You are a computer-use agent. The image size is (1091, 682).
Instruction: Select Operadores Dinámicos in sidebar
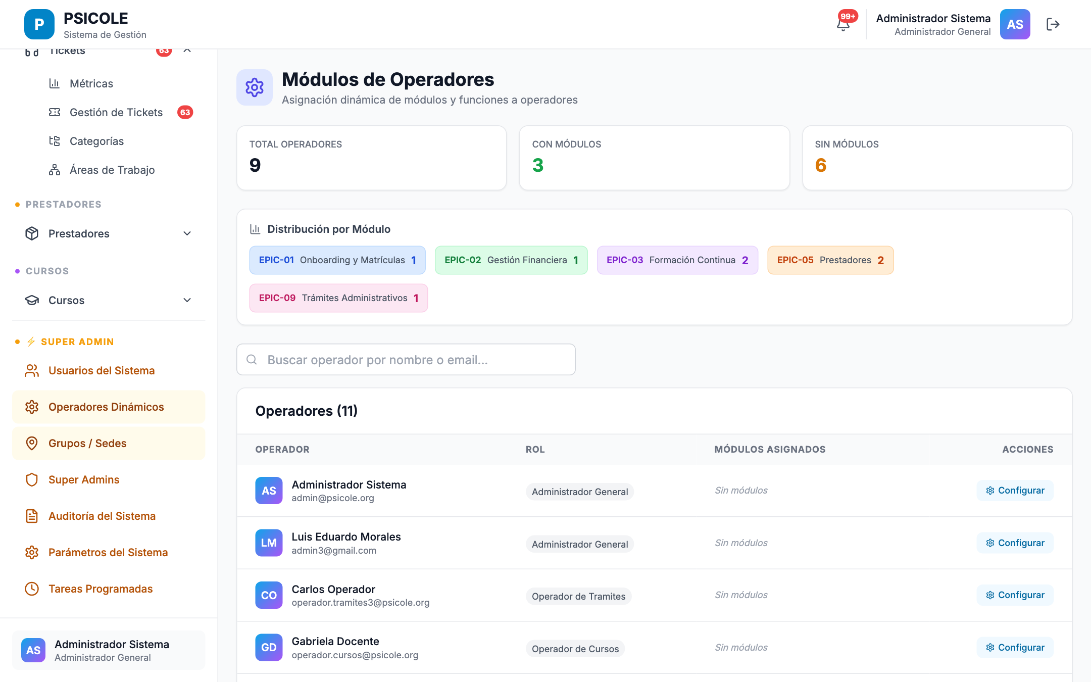point(109,407)
